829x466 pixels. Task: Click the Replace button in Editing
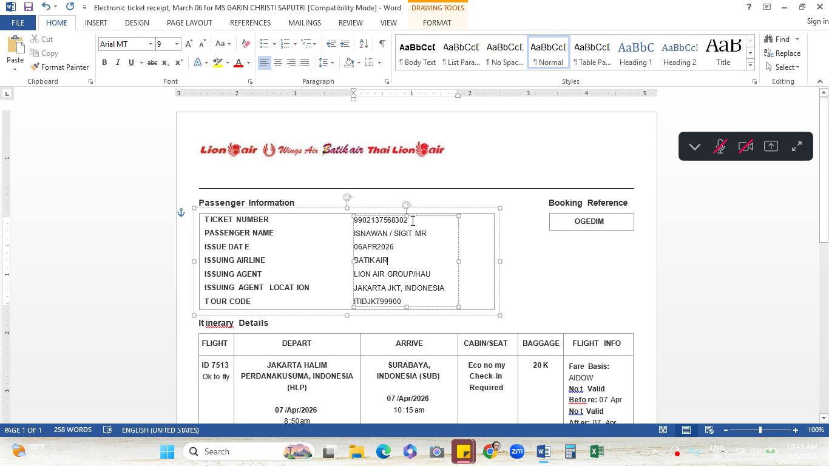pyautogui.click(x=783, y=53)
